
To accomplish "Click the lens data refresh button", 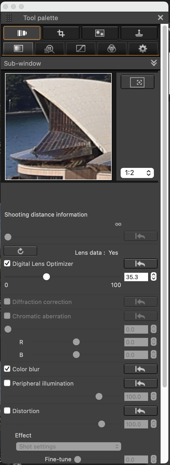I will coord(20,251).
